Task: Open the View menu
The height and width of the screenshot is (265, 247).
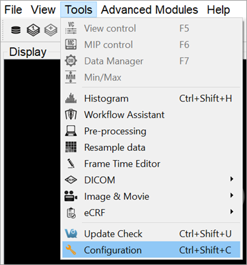Action: point(43,10)
